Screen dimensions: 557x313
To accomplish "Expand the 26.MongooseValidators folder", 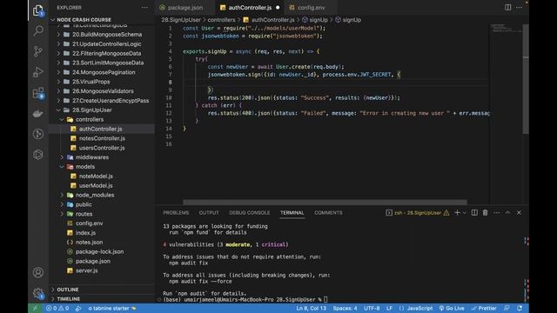I will pos(102,91).
